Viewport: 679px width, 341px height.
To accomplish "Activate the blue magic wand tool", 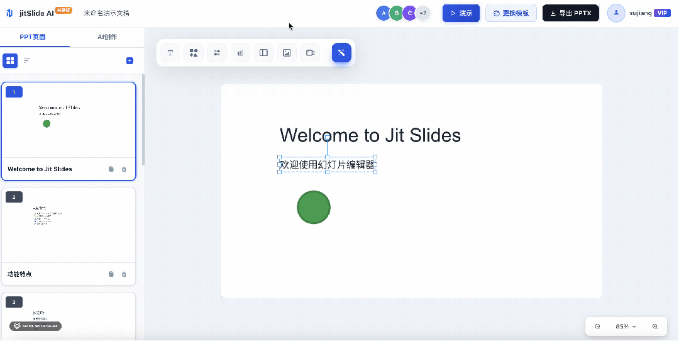I will click(x=341, y=53).
